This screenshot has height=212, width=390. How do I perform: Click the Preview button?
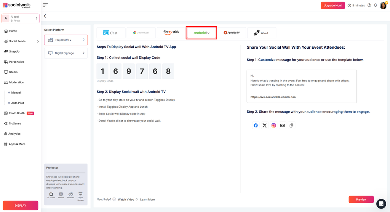pos(361,199)
